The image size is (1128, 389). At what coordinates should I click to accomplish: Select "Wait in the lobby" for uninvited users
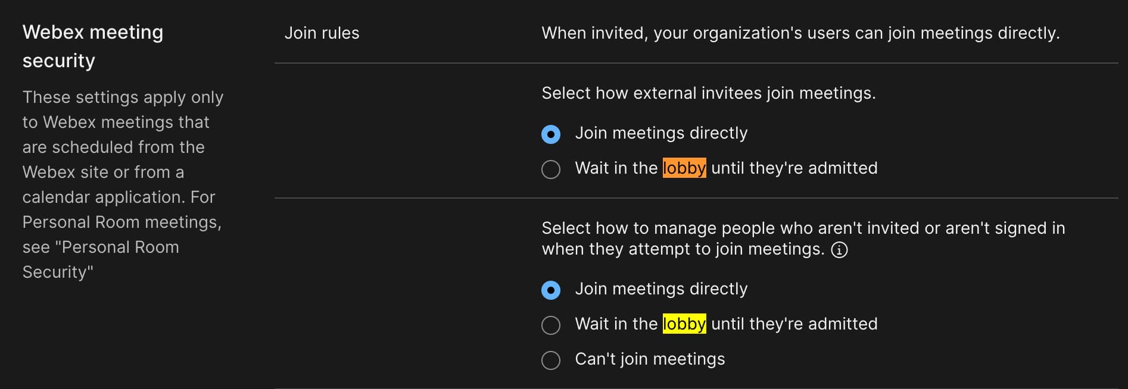(x=551, y=325)
